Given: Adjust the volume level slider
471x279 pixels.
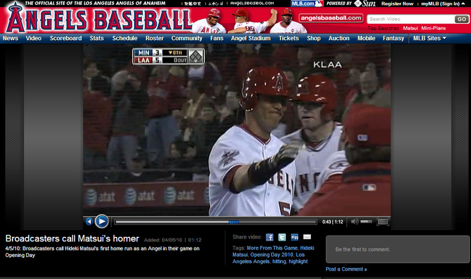Looking at the screenshot, I should click(x=366, y=221).
